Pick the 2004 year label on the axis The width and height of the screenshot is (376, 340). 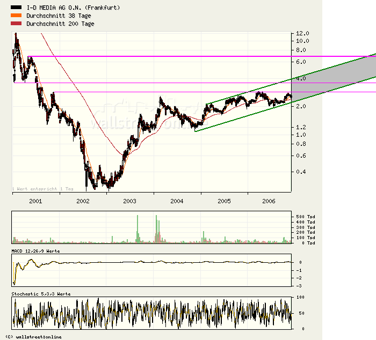coord(177,201)
